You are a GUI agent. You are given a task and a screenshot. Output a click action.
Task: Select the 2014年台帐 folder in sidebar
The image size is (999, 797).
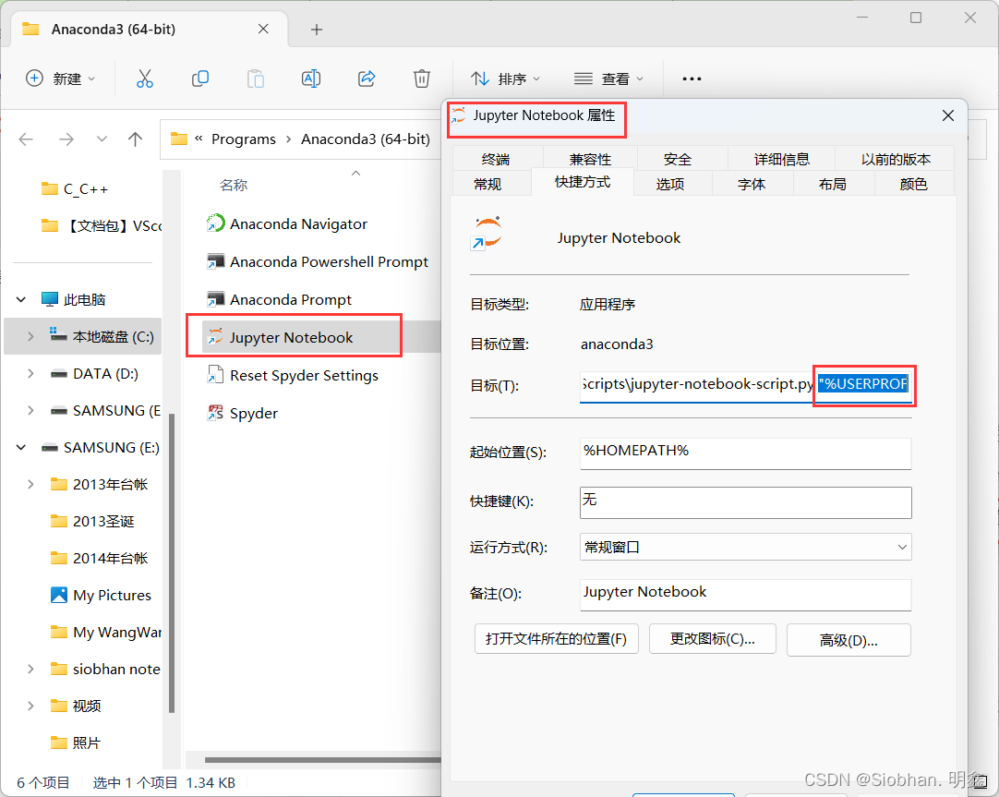(x=99, y=558)
